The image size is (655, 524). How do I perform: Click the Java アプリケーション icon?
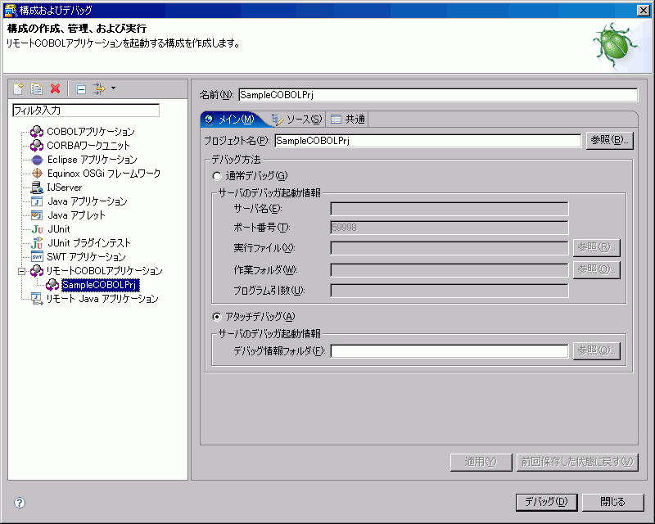(37, 201)
